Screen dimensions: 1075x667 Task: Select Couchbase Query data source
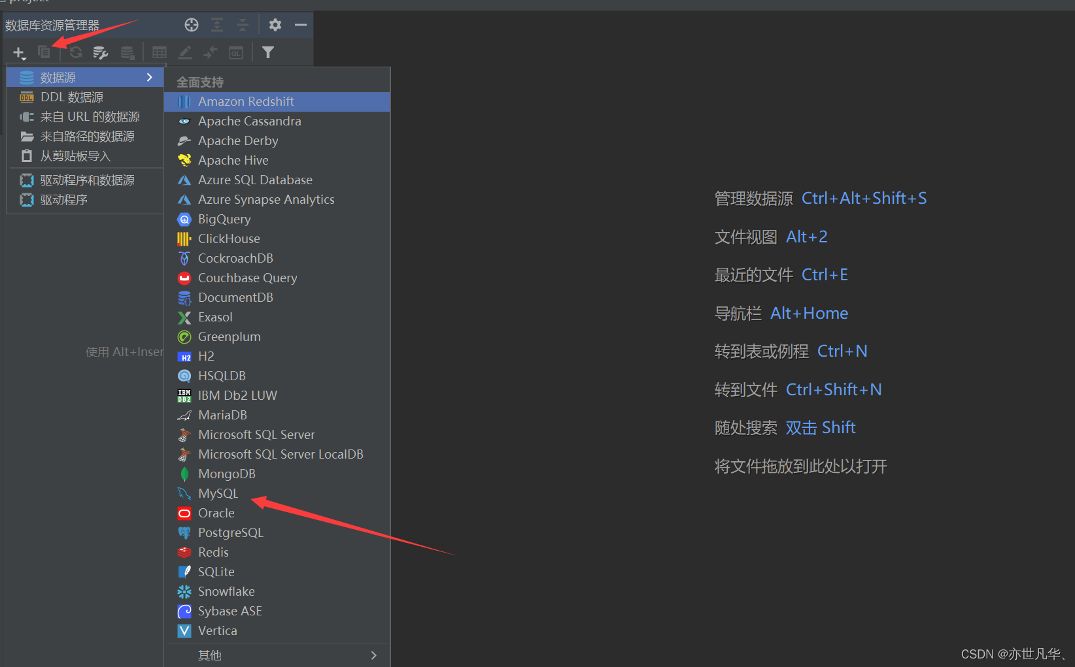coord(277,278)
